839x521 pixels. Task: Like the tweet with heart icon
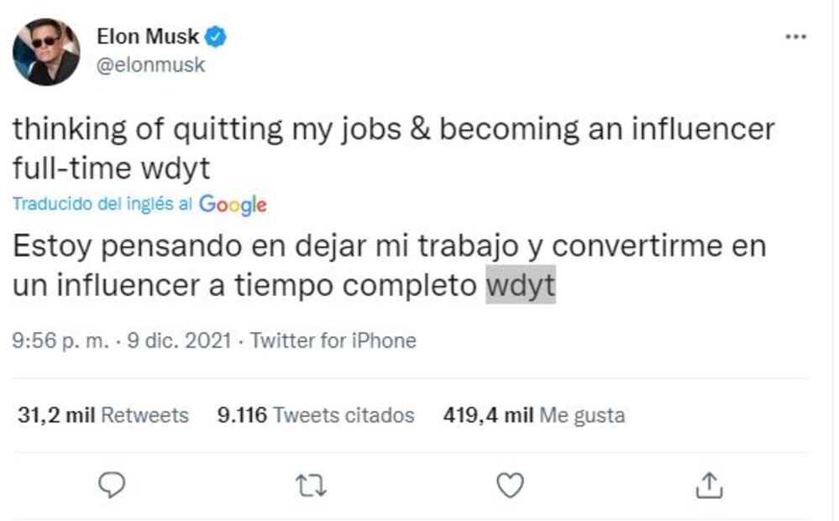(510, 484)
